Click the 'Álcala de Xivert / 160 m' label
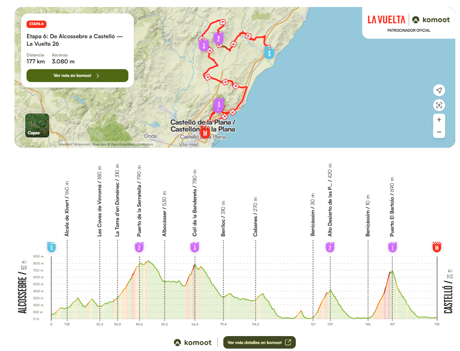 point(67,209)
